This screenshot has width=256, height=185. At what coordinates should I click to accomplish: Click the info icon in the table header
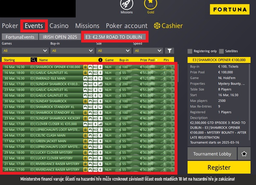click(100, 60)
